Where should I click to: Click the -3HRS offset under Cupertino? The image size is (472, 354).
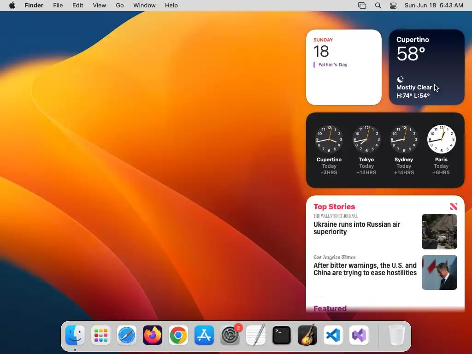point(329,172)
